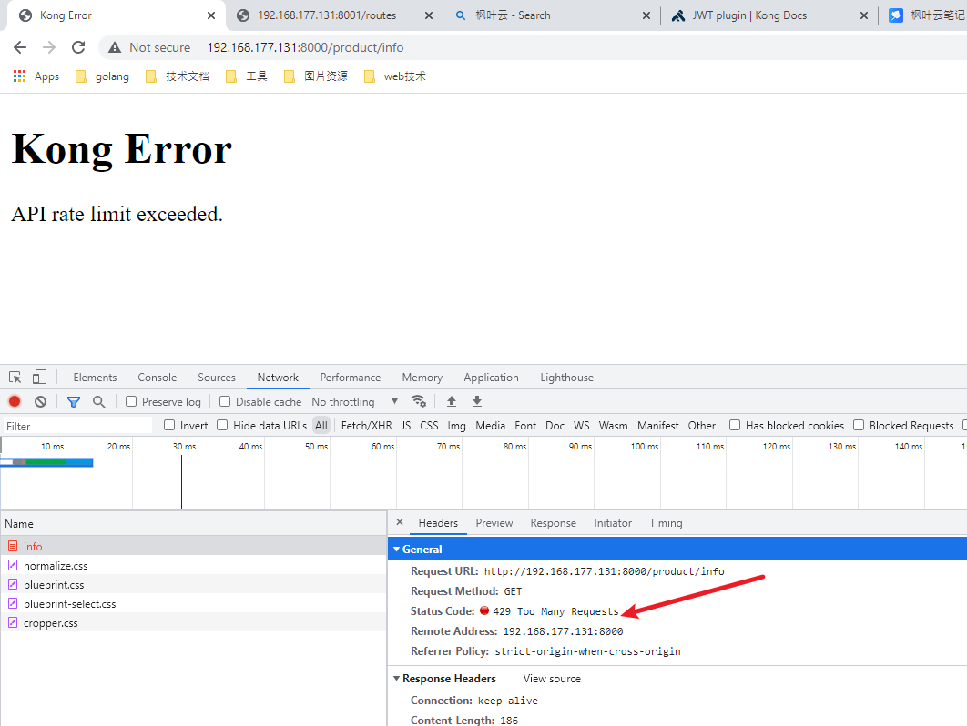Close the JWT plugin Kong Docs tab
This screenshot has width=967, height=726.
(864, 15)
